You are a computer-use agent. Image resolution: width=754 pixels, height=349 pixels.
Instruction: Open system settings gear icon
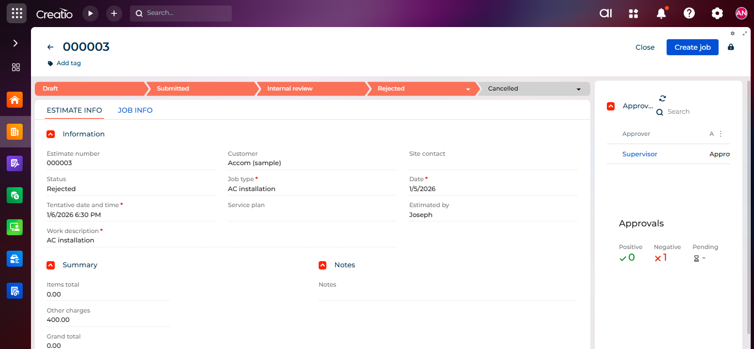(717, 13)
